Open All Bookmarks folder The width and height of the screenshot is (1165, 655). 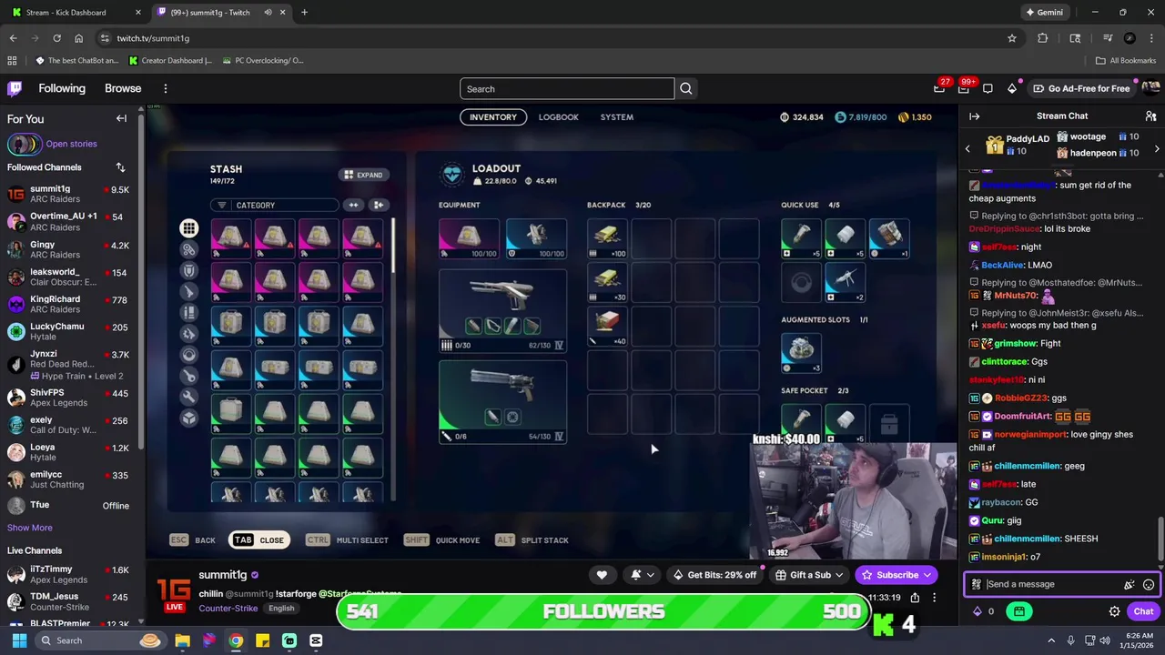pyautogui.click(x=1126, y=60)
